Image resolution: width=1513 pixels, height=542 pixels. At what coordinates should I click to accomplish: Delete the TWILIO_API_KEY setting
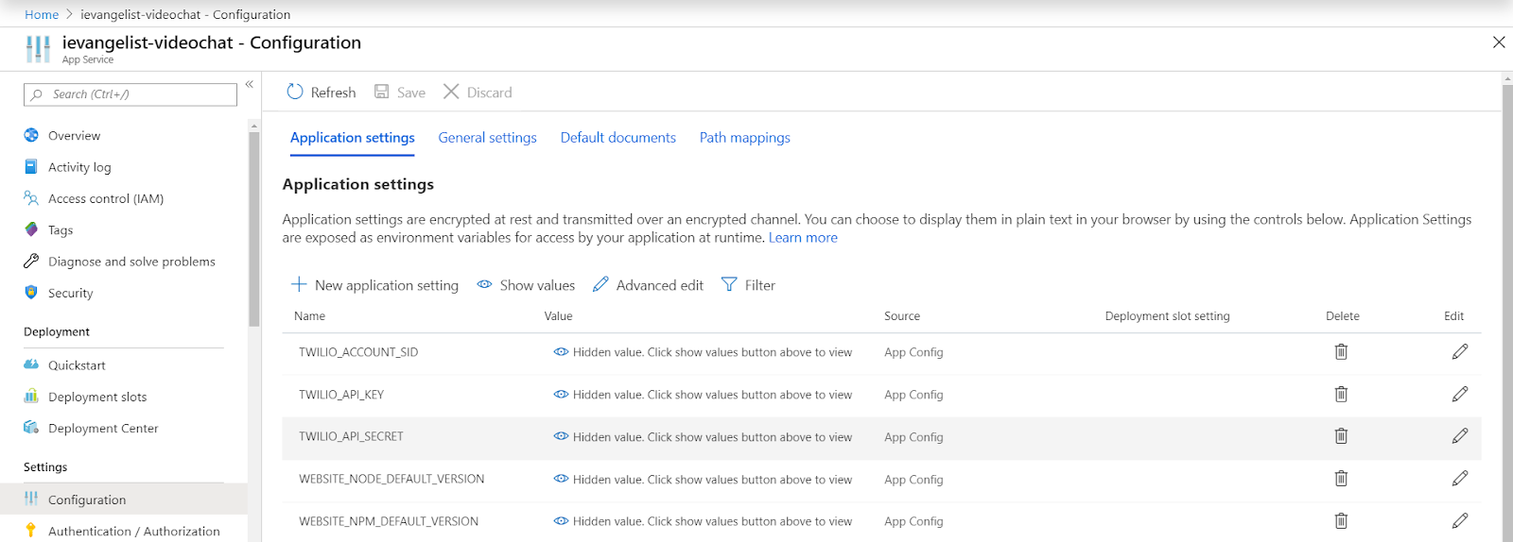(1341, 394)
